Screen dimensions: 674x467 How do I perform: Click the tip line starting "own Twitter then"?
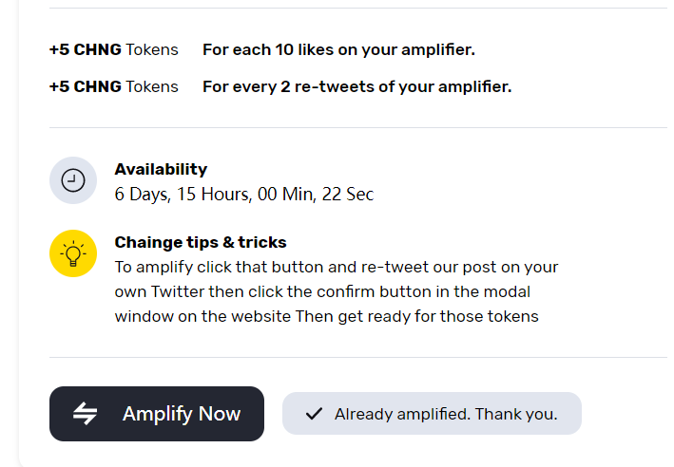[x=322, y=291]
